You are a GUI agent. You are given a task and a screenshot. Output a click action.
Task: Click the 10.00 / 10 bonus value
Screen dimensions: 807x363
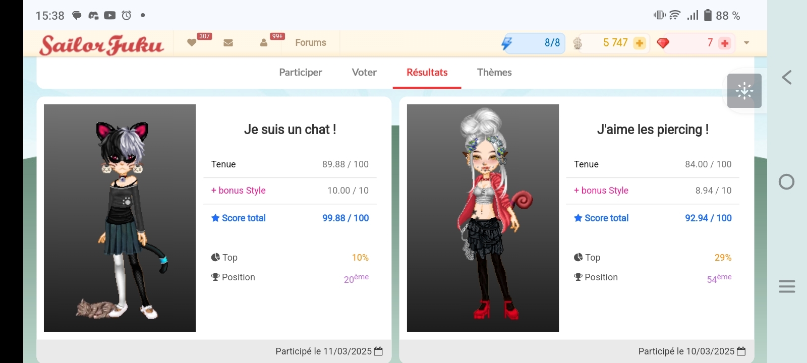(x=348, y=191)
